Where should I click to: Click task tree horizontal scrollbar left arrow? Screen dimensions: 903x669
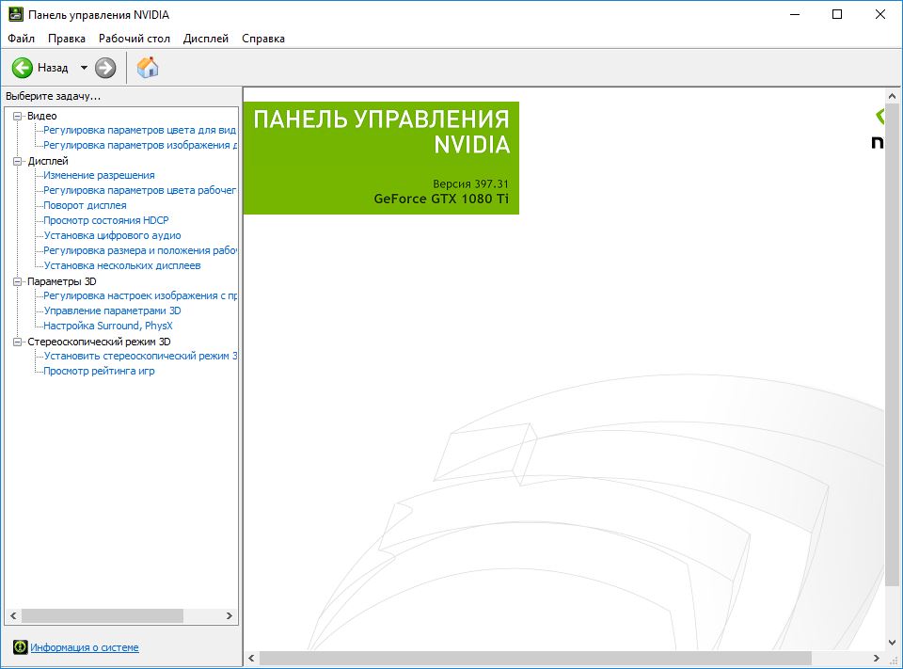click(x=13, y=616)
